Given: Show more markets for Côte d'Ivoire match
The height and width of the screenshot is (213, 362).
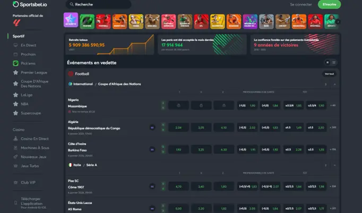Looking at the screenshot, I should pyautogui.click(x=333, y=149).
